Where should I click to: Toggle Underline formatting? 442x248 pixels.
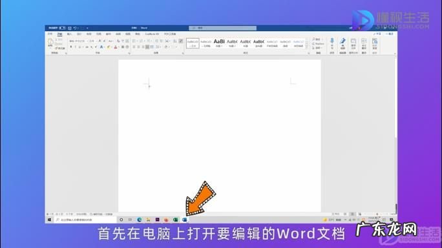[x=79, y=47]
